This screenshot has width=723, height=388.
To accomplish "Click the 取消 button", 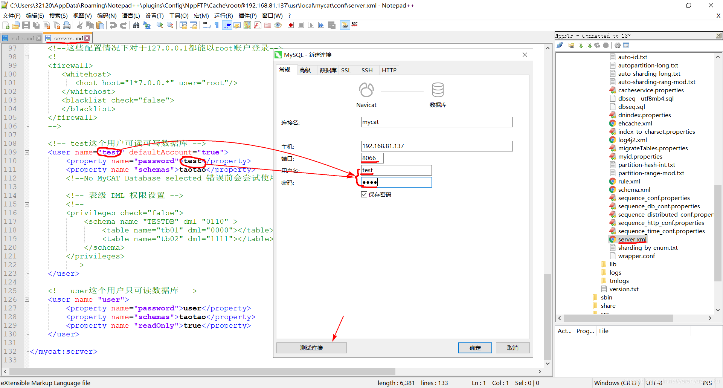I will (513, 348).
